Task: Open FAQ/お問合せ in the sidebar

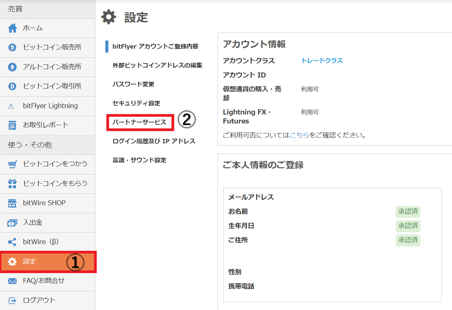Action: (47, 281)
